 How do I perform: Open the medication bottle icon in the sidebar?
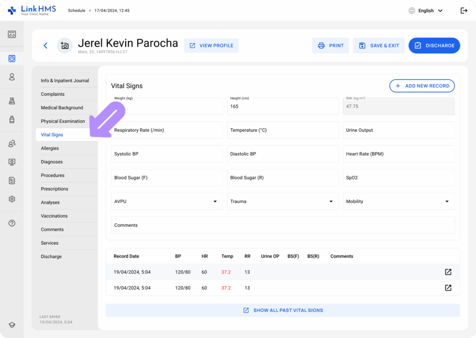pos(12,119)
